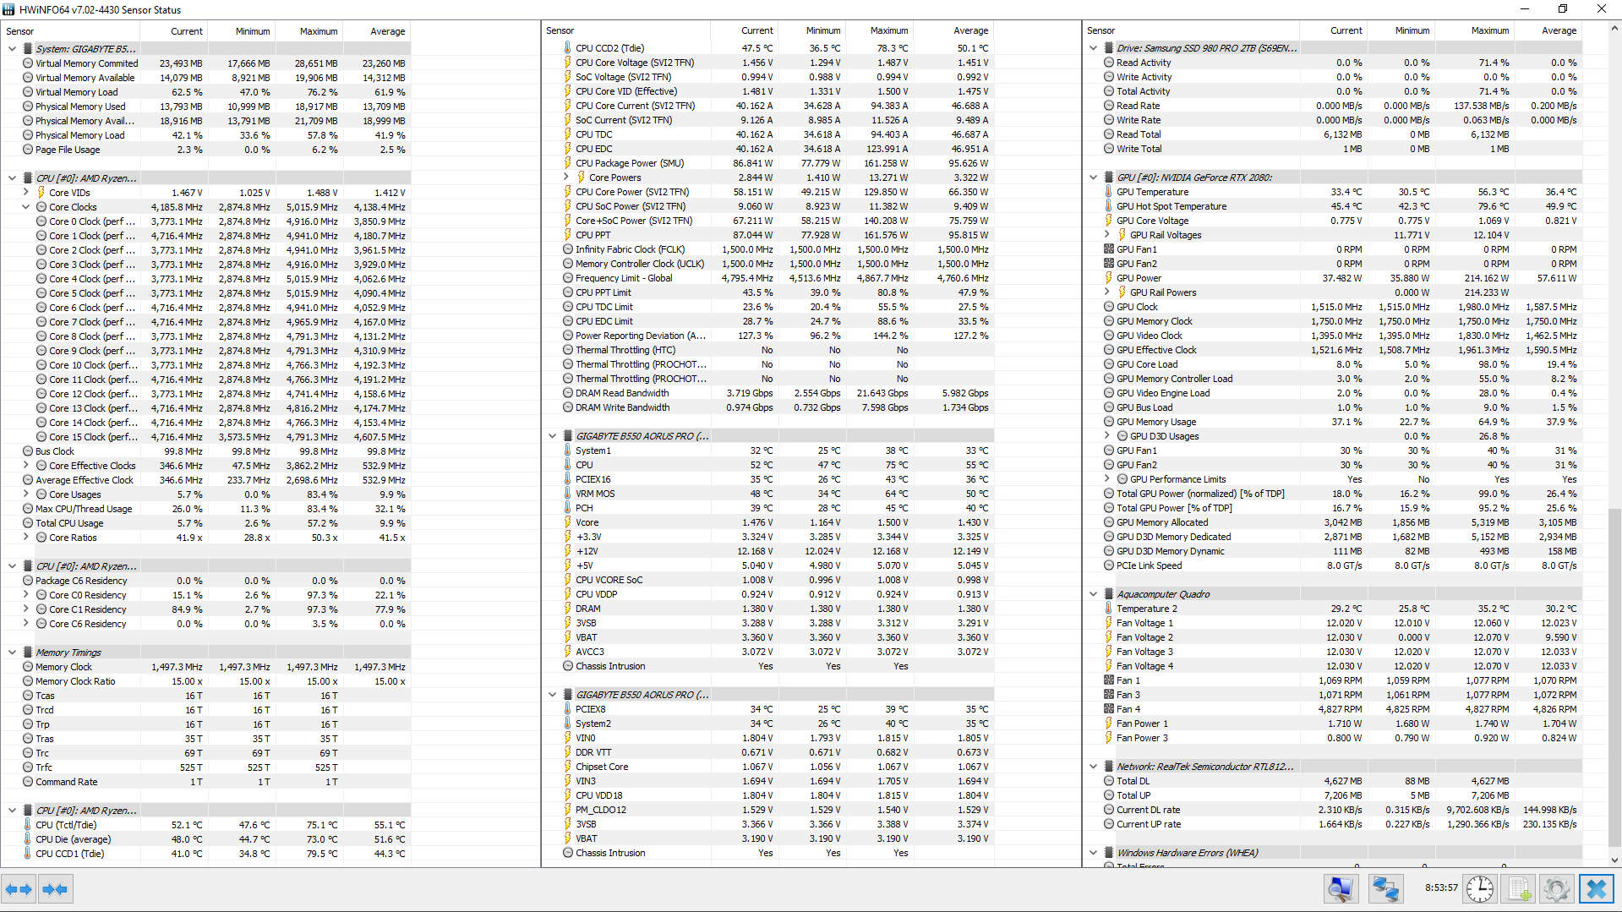This screenshot has width=1622, height=912.
Task: Open sensor settings via the gear icon
Action: (x=1557, y=889)
